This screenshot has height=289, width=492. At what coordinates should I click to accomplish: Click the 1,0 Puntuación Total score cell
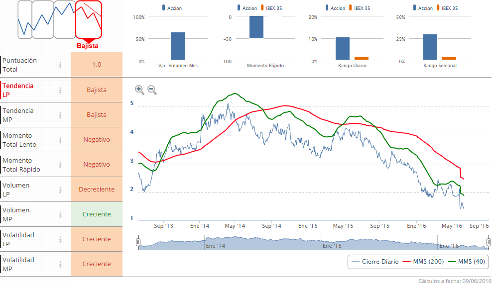(x=97, y=65)
